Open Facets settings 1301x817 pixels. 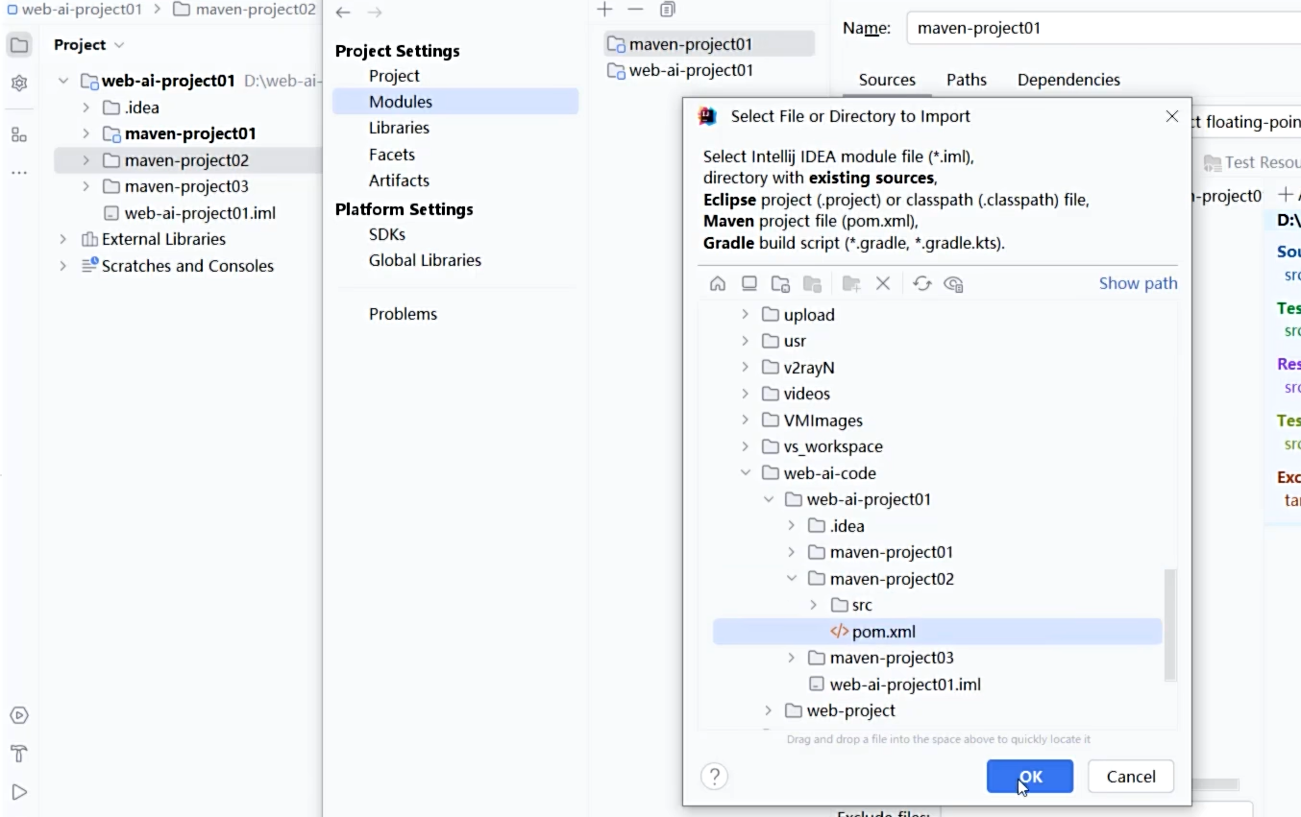(x=392, y=155)
